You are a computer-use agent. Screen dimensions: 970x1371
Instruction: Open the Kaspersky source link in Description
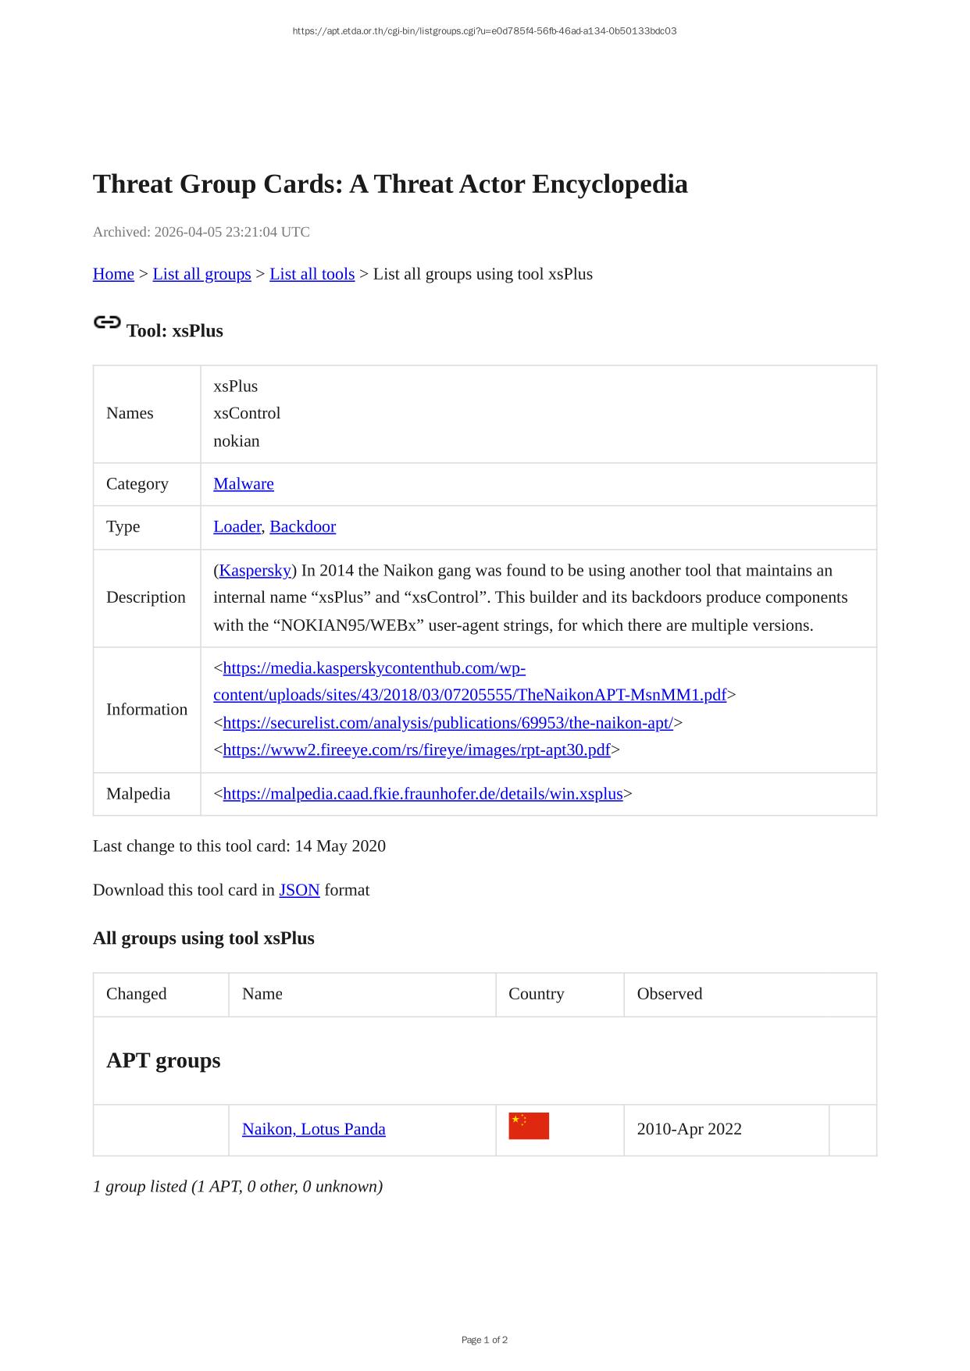click(x=255, y=571)
